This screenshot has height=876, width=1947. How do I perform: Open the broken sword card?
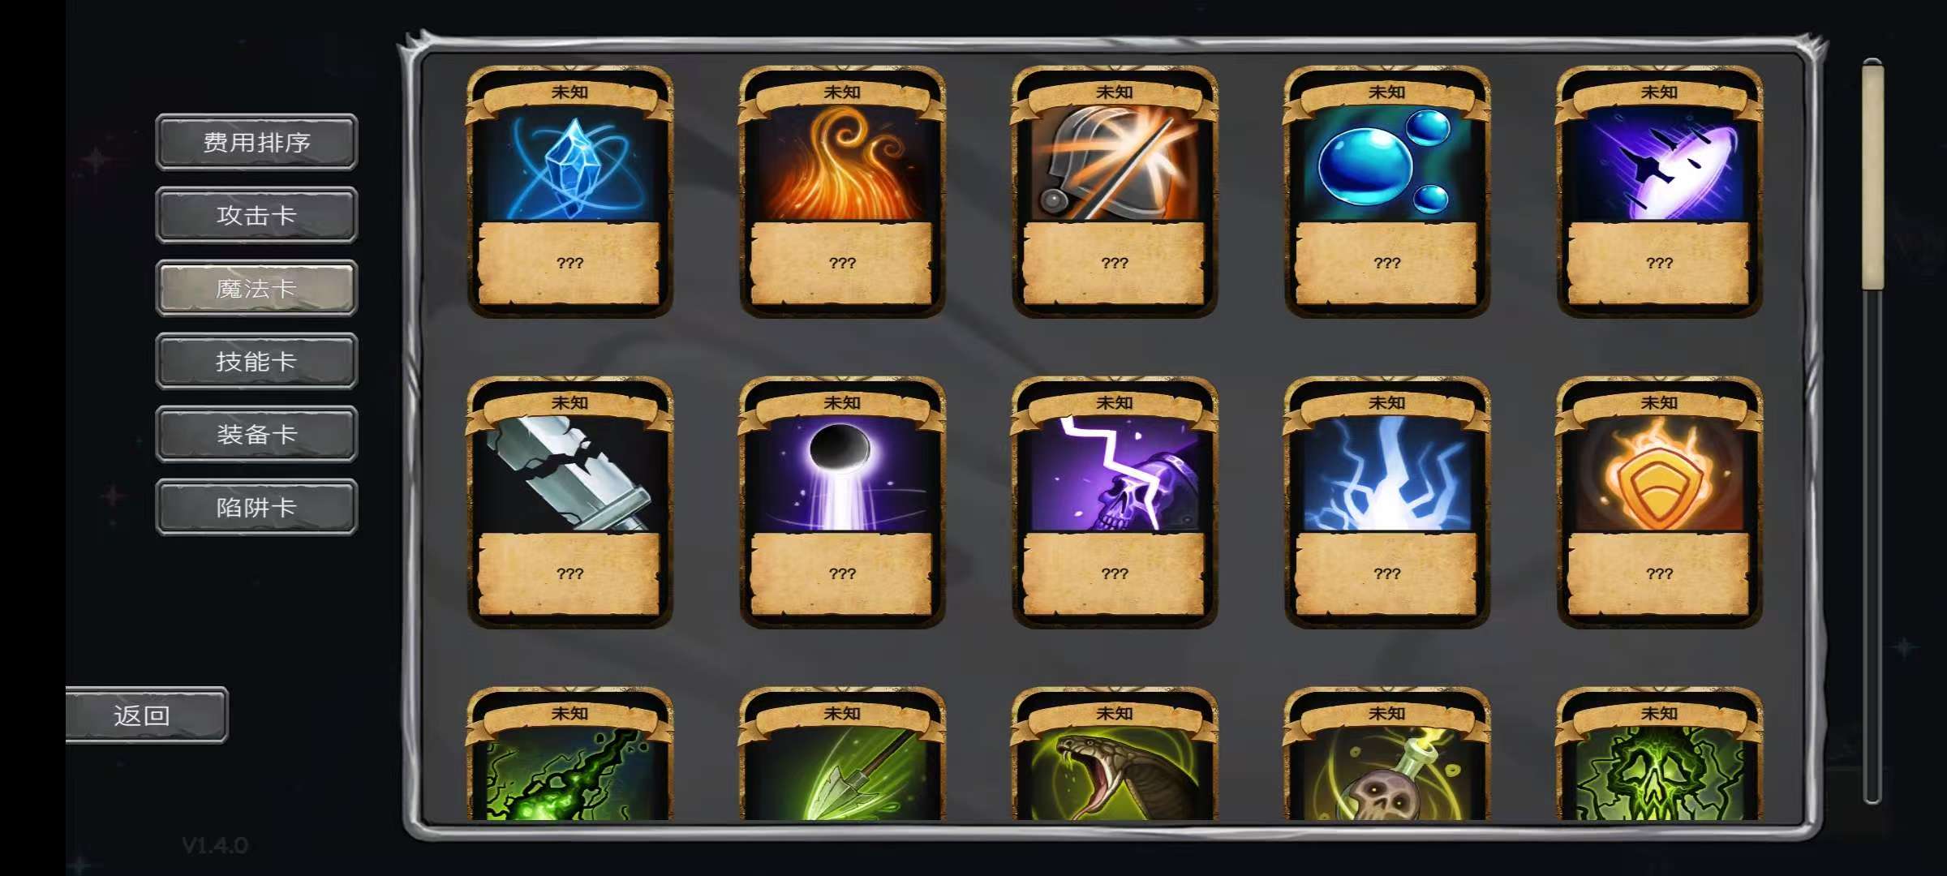click(570, 502)
